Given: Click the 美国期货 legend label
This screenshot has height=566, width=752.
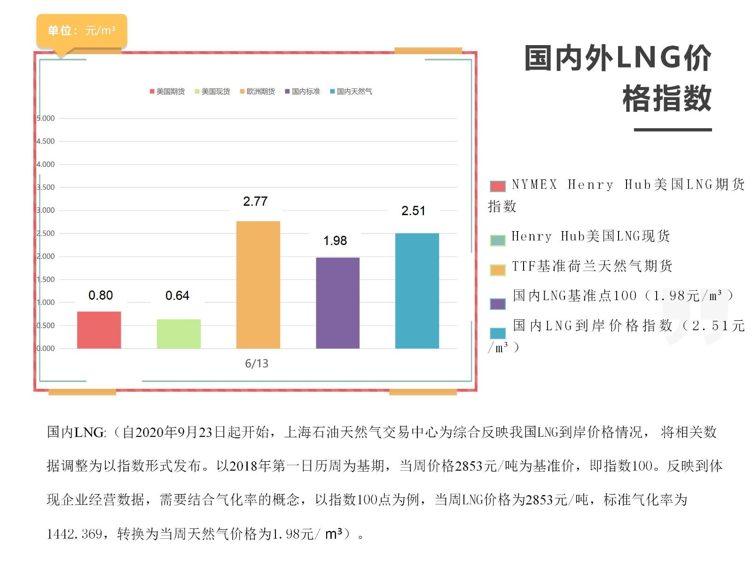Looking at the screenshot, I should coord(171,92).
